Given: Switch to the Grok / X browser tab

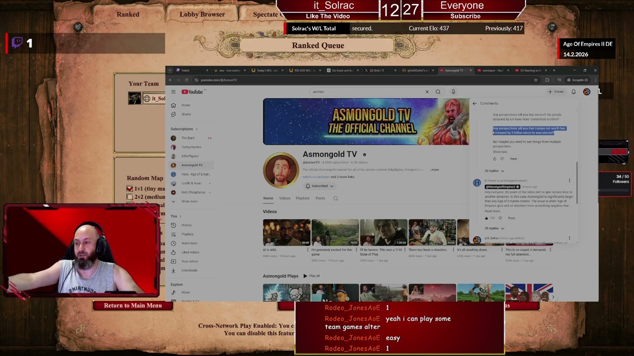Looking at the screenshot, I should pos(380,70).
